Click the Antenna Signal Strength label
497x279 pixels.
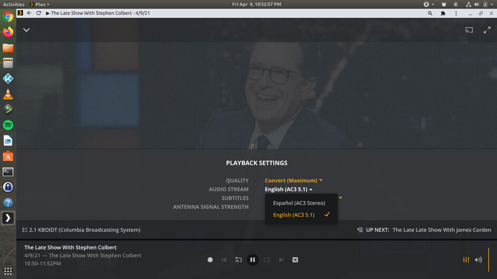211,207
